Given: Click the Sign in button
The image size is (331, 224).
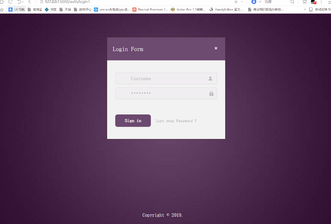Looking at the screenshot, I should tap(133, 121).
